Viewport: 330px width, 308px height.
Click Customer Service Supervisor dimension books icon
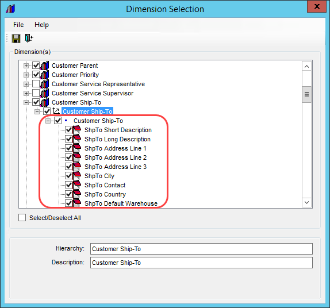44,93
